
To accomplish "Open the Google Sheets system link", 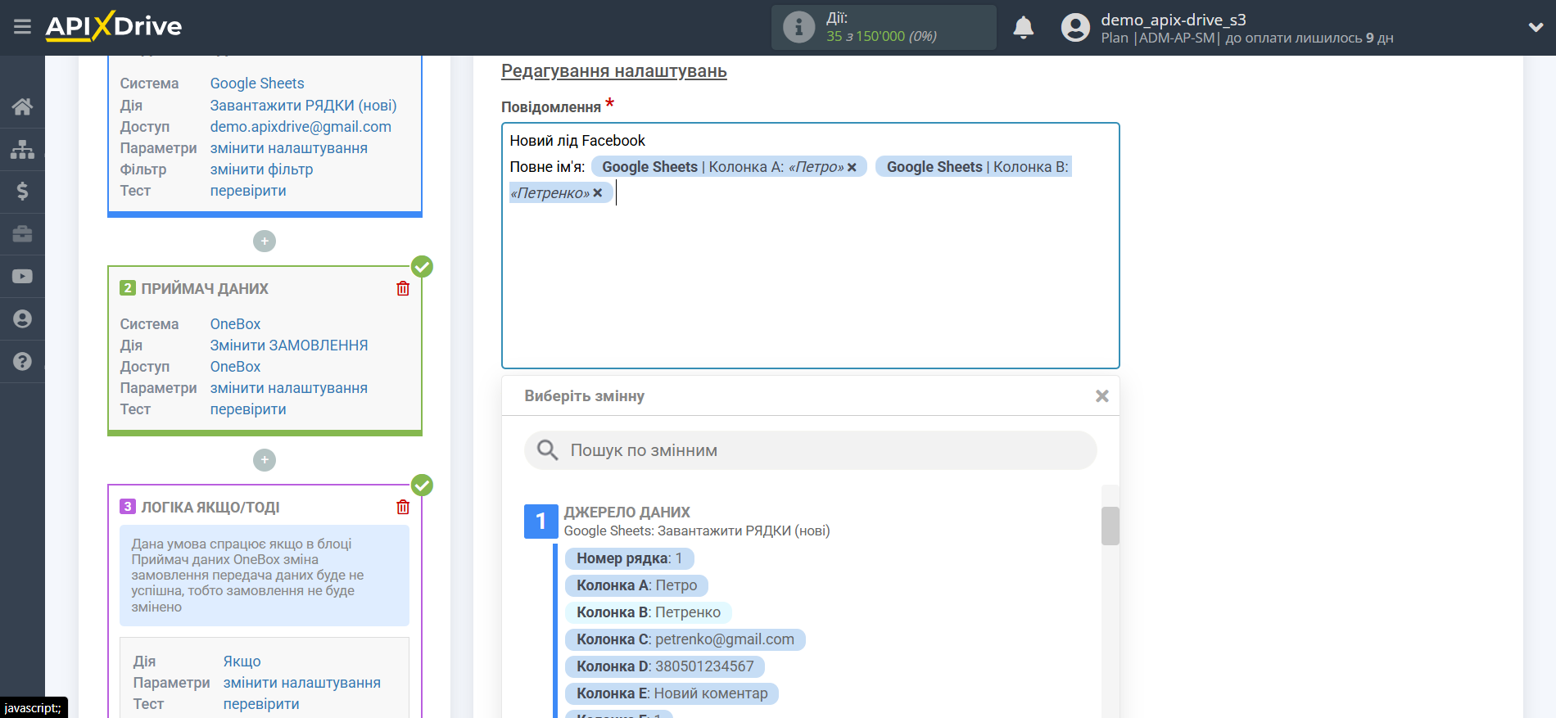I will pyautogui.click(x=257, y=84).
